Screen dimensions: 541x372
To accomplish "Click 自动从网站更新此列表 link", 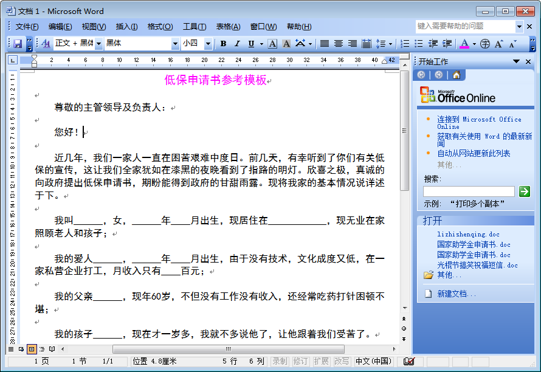I will (x=474, y=154).
